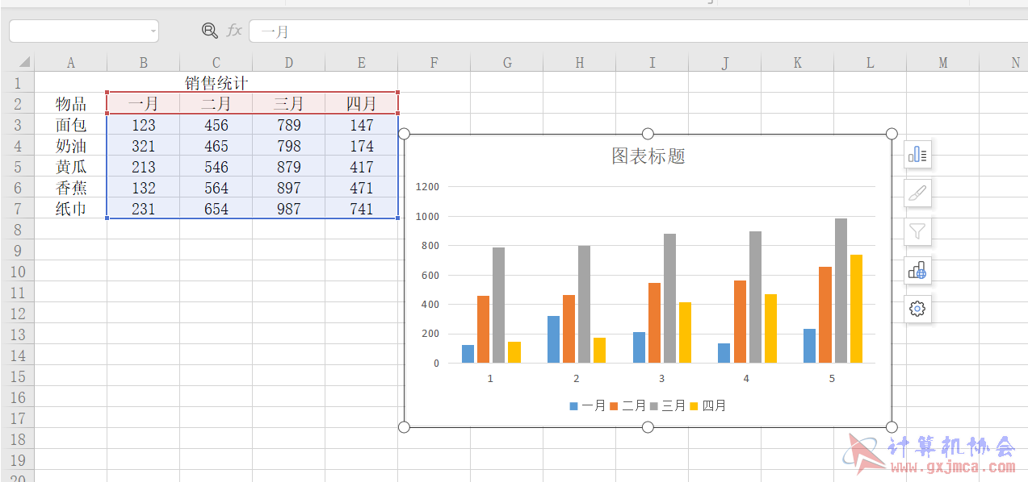Click the formula bar showing 一月

[638, 31]
